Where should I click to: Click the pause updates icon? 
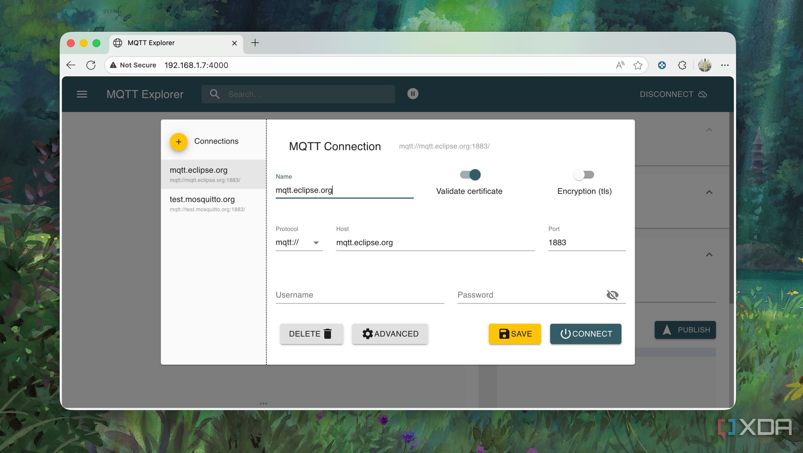(x=412, y=94)
